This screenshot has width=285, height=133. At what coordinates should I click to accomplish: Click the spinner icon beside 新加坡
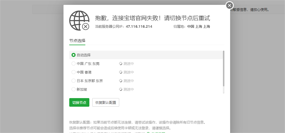coord(120,89)
